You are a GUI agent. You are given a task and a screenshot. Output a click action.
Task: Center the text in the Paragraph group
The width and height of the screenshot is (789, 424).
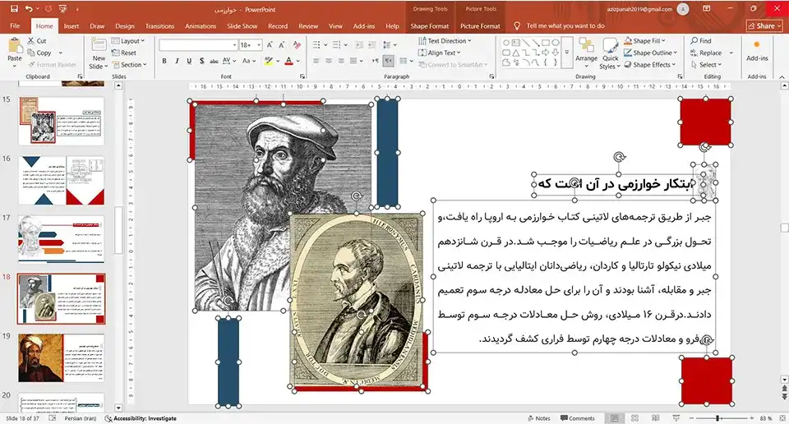tap(329, 61)
